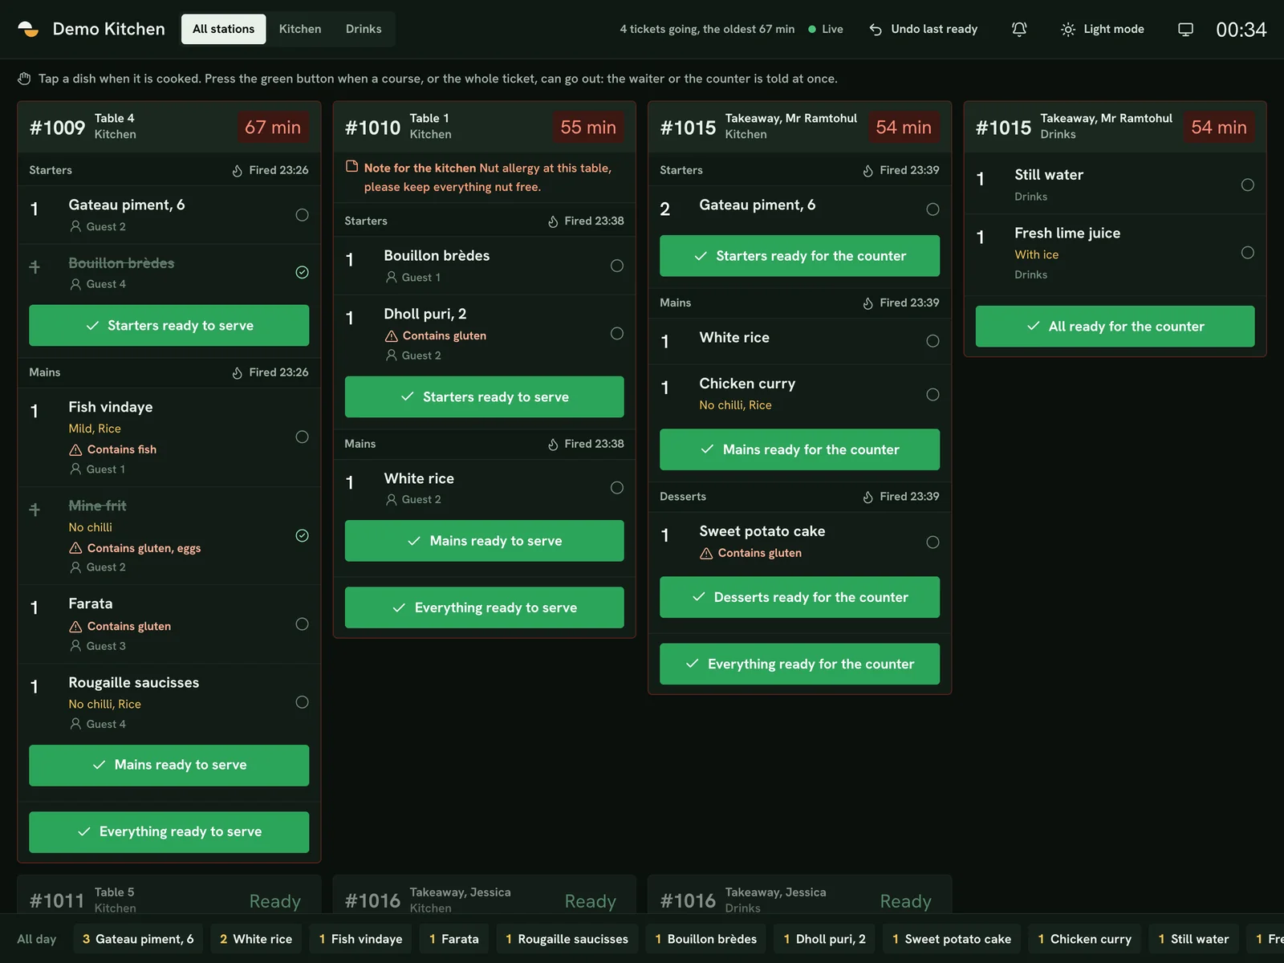Image resolution: width=1284 pixels, height=963 pixels.
Task: Click flame icon beside #1015 Desserts fired time
Action: (868, 498)
